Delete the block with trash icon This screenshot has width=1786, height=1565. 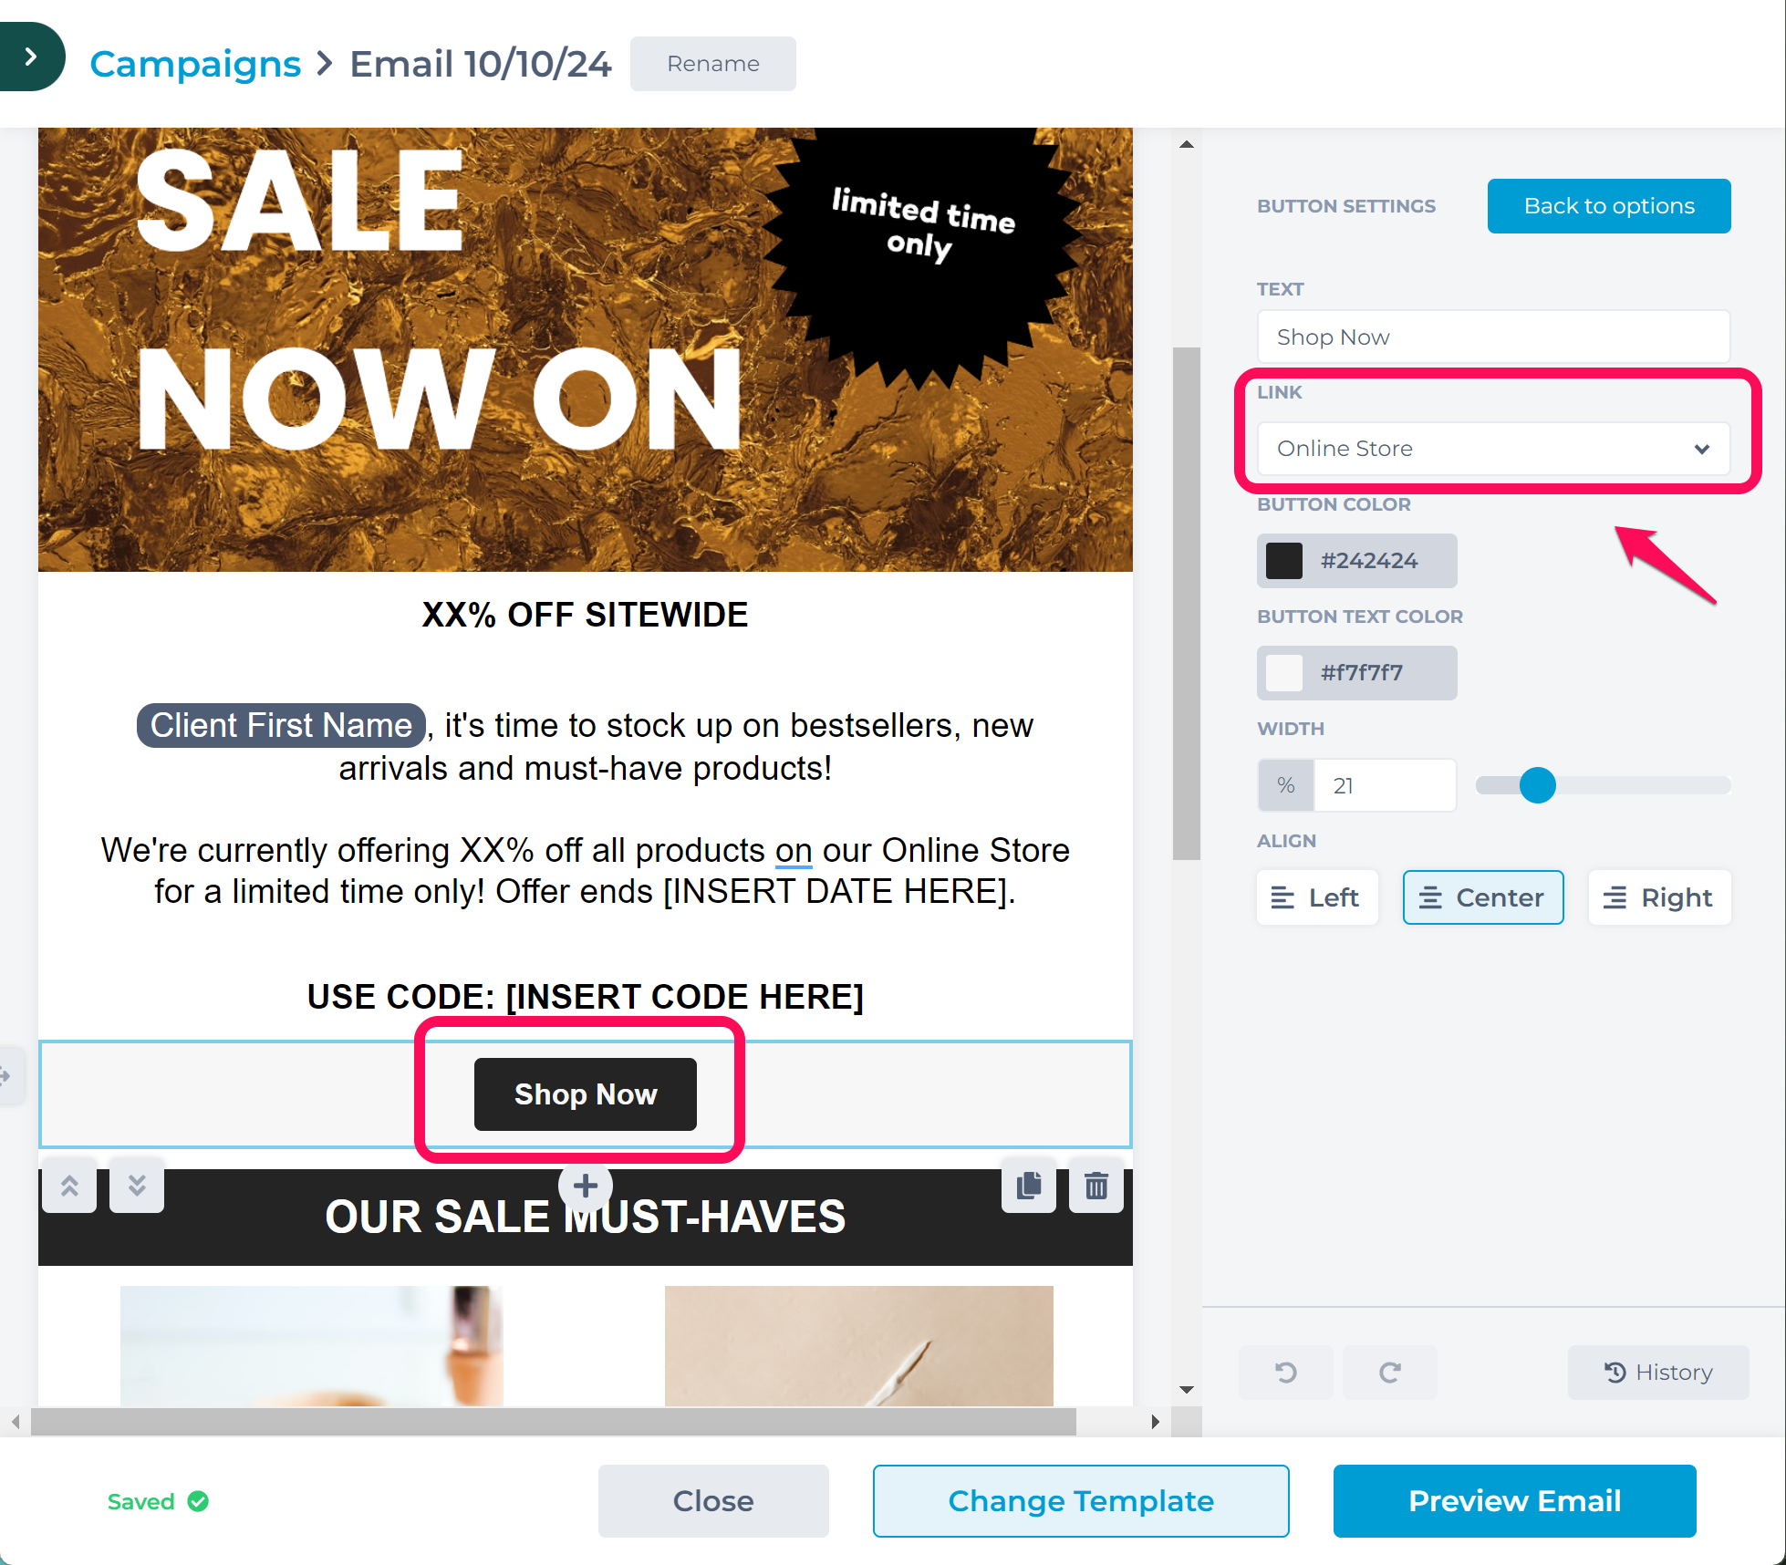coord(1096,1186)
